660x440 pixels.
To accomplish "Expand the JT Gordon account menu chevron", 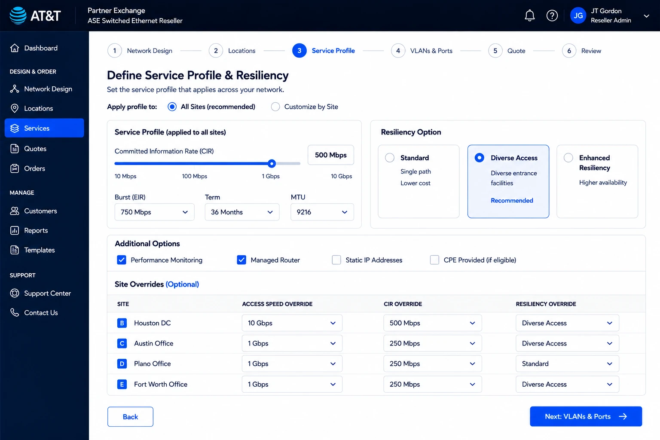I will click(646, 16).
